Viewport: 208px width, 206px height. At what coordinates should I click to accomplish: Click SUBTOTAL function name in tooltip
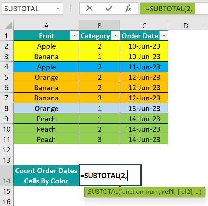point(103,192)
